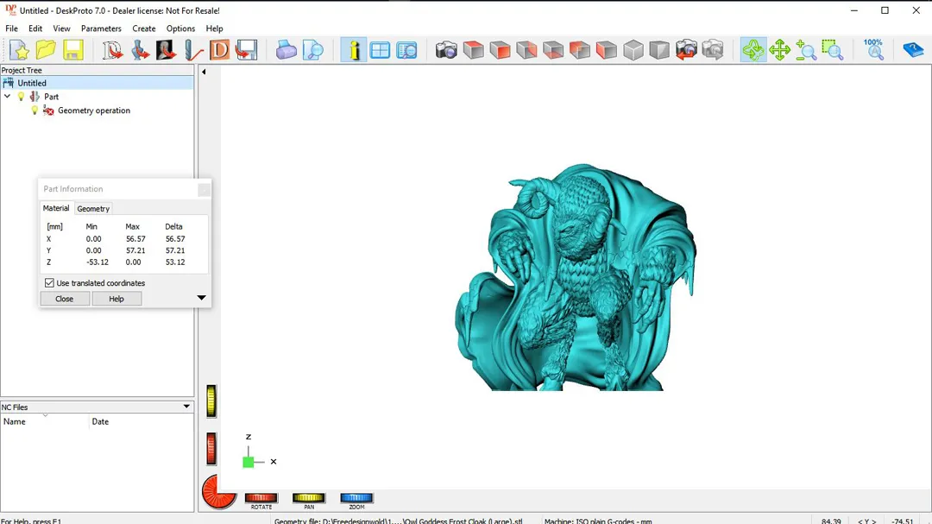Collapse the Part tree node
This screenshot has width=932, height=524.
[x=7, y=97]
